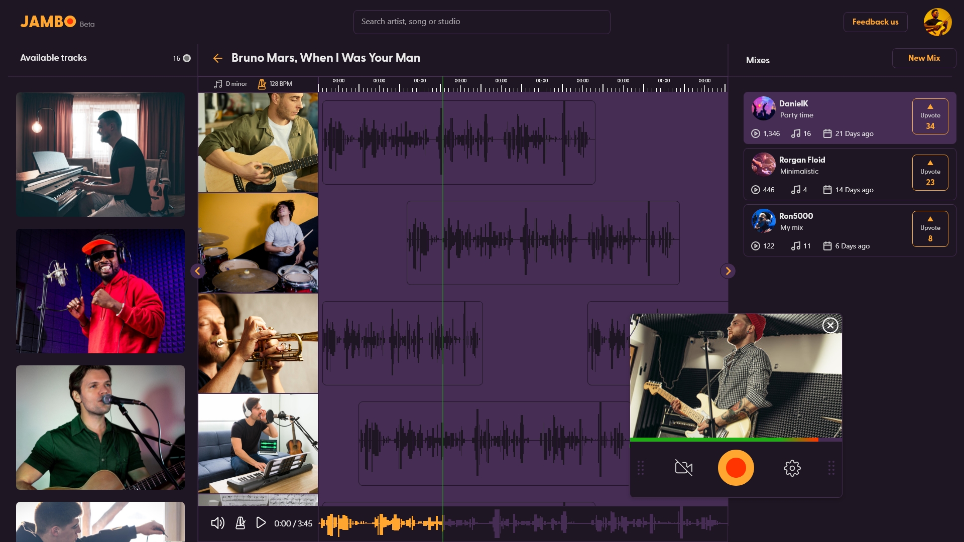
Task: Upvote Rorgan Floid's Minimalistic mix
Action: click(930, 173)
